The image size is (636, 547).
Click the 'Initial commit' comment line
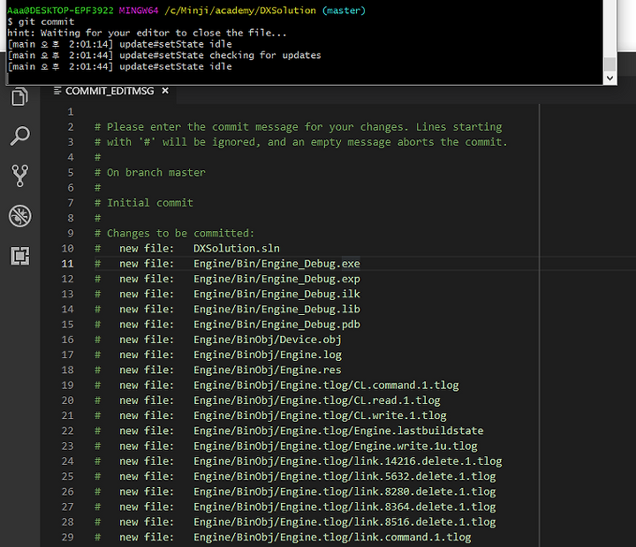(x=144, y=203)
